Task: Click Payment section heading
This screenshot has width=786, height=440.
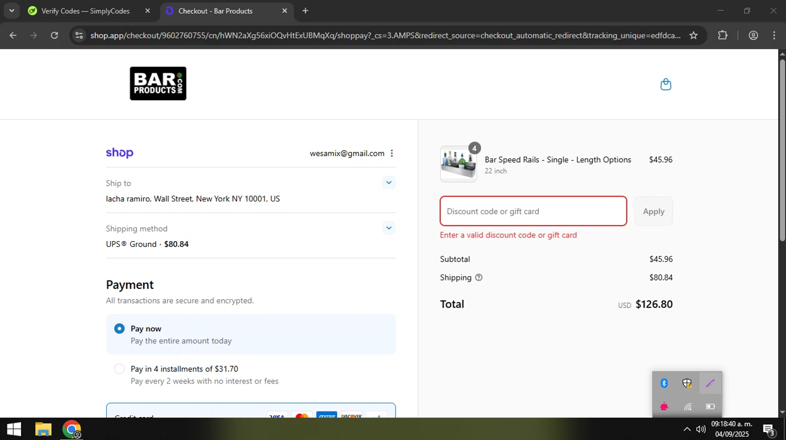Action: [x=130, y=285]
